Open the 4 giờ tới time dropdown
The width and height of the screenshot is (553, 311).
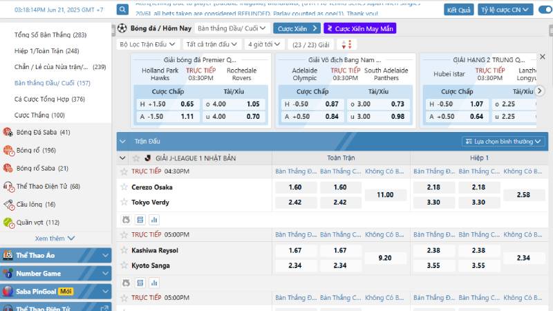coord(264,44)
